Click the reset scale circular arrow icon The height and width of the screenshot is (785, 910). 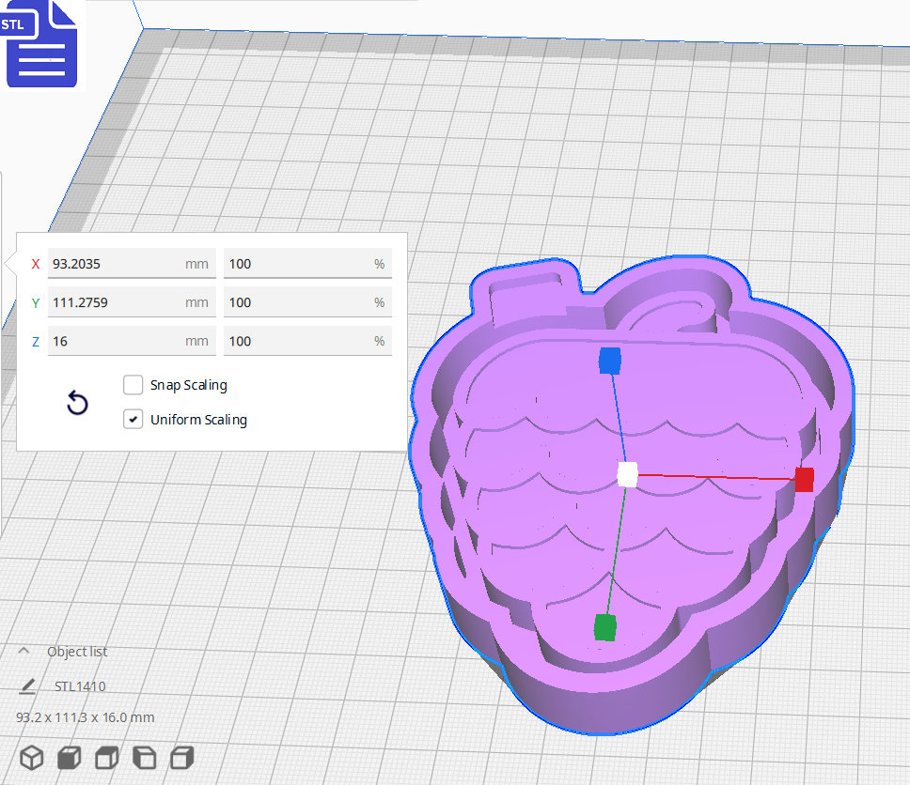[x=76, y=403]
